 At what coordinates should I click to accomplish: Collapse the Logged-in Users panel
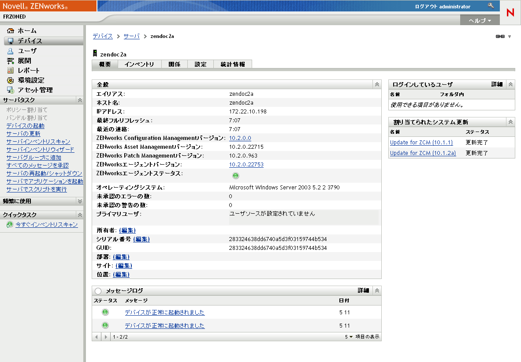[511, 84]
